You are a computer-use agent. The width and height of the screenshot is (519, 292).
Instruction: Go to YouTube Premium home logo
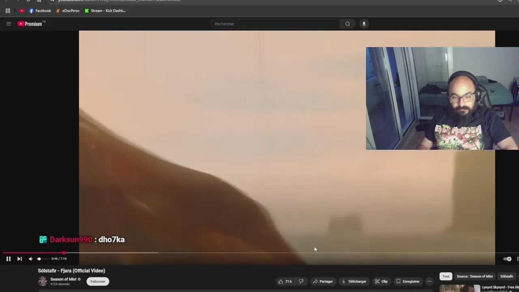point(30,24)
